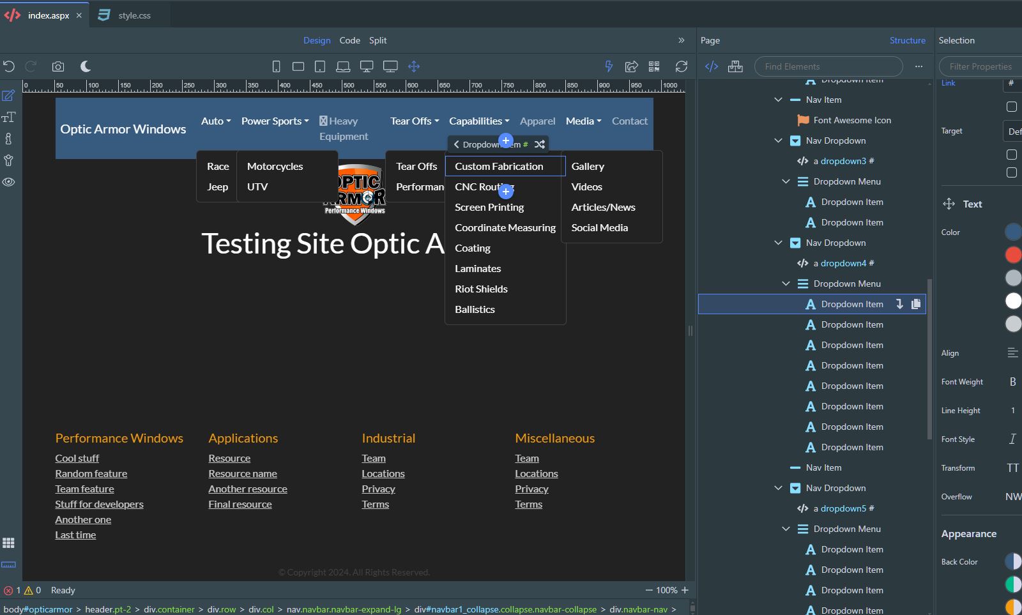Select the mobile phone viewport icon

tap(276, 66)
